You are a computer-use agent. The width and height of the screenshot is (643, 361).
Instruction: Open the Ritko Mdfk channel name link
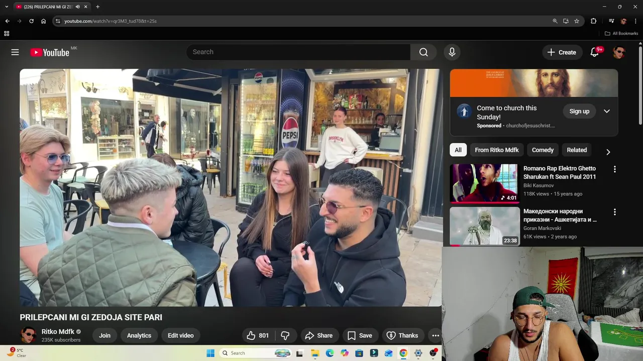click(58, 331)
